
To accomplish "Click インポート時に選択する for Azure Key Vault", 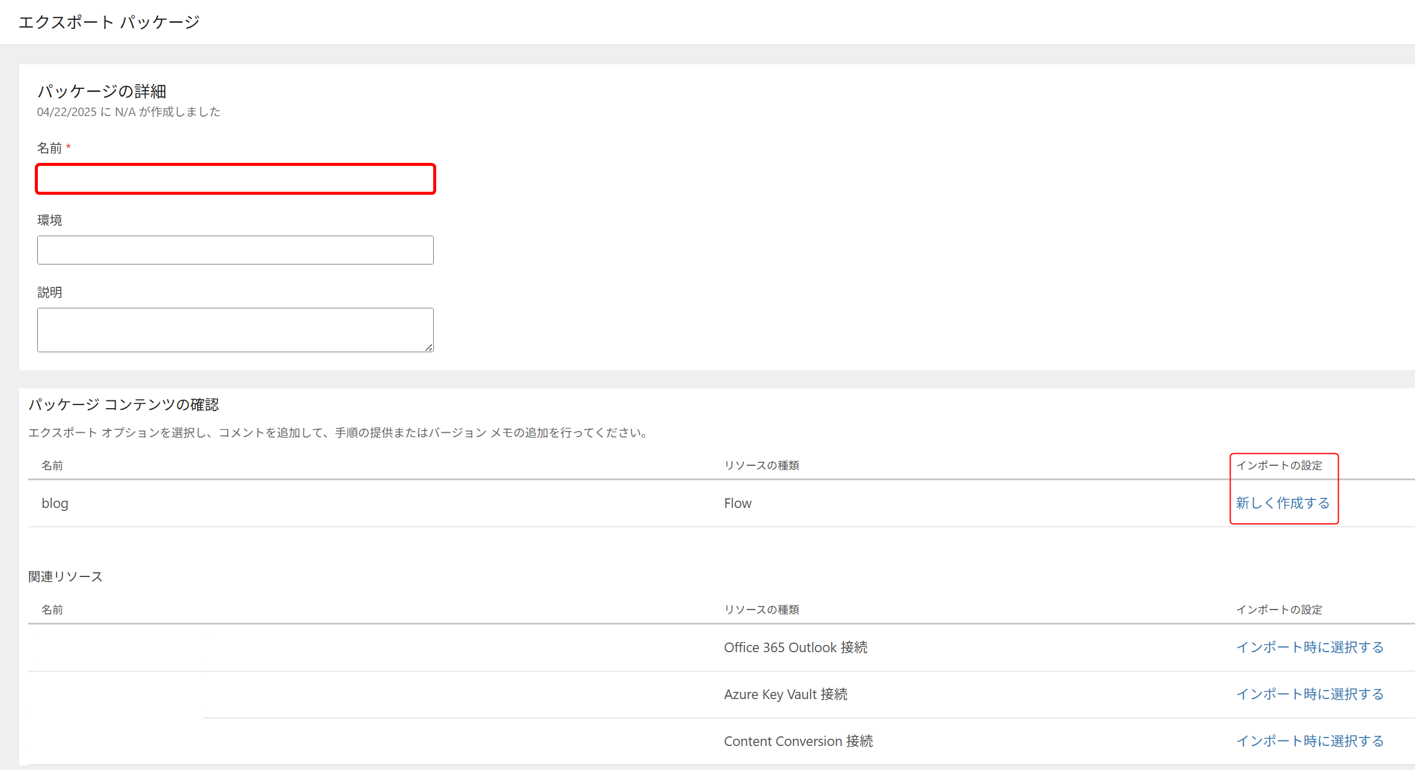I will (1309, 694).
